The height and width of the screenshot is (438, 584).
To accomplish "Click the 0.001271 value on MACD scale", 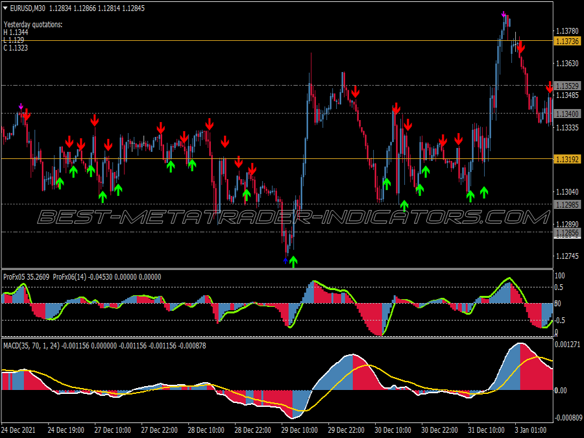I will point(568,345).
